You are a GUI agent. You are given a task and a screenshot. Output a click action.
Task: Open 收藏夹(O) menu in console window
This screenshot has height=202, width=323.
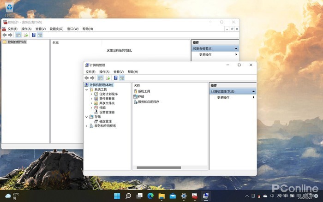point(56,29)
